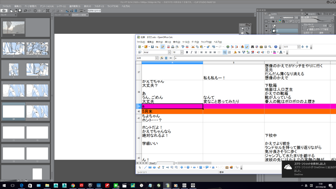Click the Undo arrow in Clip Studio toolbar
This screenshot has height=189, width=336.
click(x=25, y=11)
